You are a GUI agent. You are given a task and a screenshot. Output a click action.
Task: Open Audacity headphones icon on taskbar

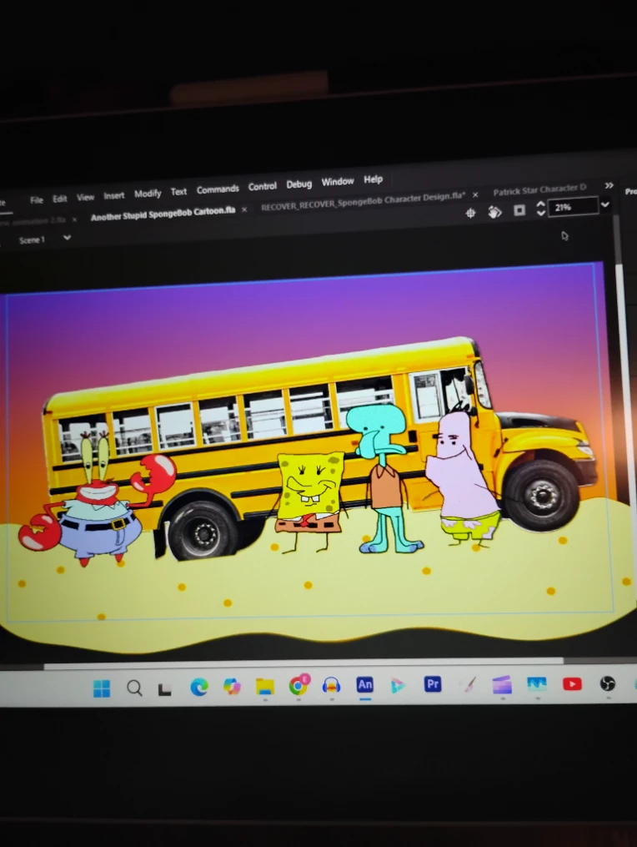[x=331, y=685]
